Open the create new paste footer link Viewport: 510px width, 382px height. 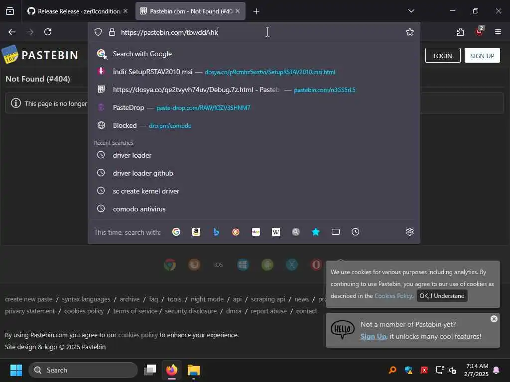click(28, 299)
